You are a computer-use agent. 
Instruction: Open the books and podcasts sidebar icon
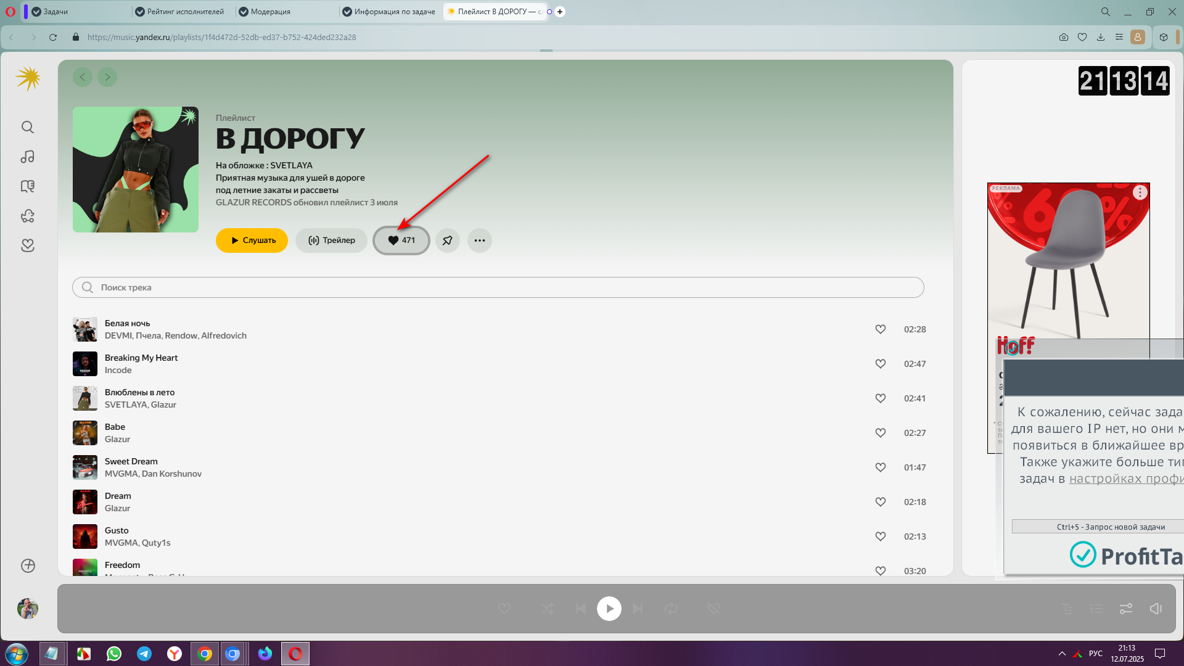[28, 186]
